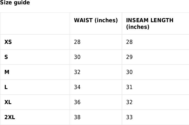Click the M size row label
Viewport: 189px width, 125px height.
(7, 72)
